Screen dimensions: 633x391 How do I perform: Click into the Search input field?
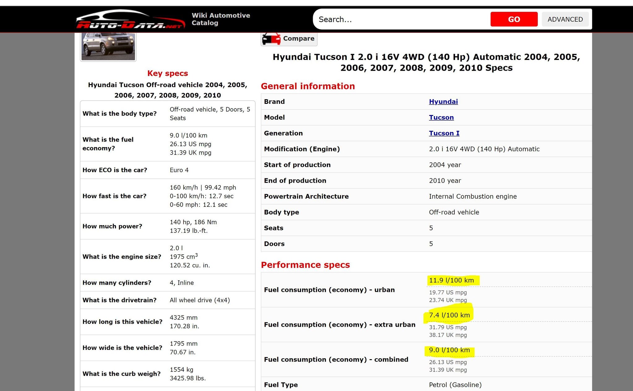pos(402,19)
